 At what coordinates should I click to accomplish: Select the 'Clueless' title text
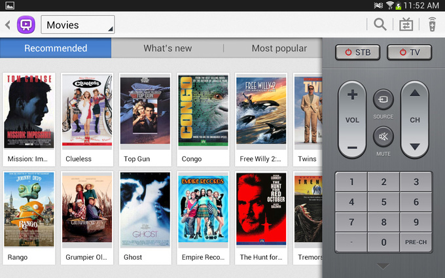[x=79, y=159]
